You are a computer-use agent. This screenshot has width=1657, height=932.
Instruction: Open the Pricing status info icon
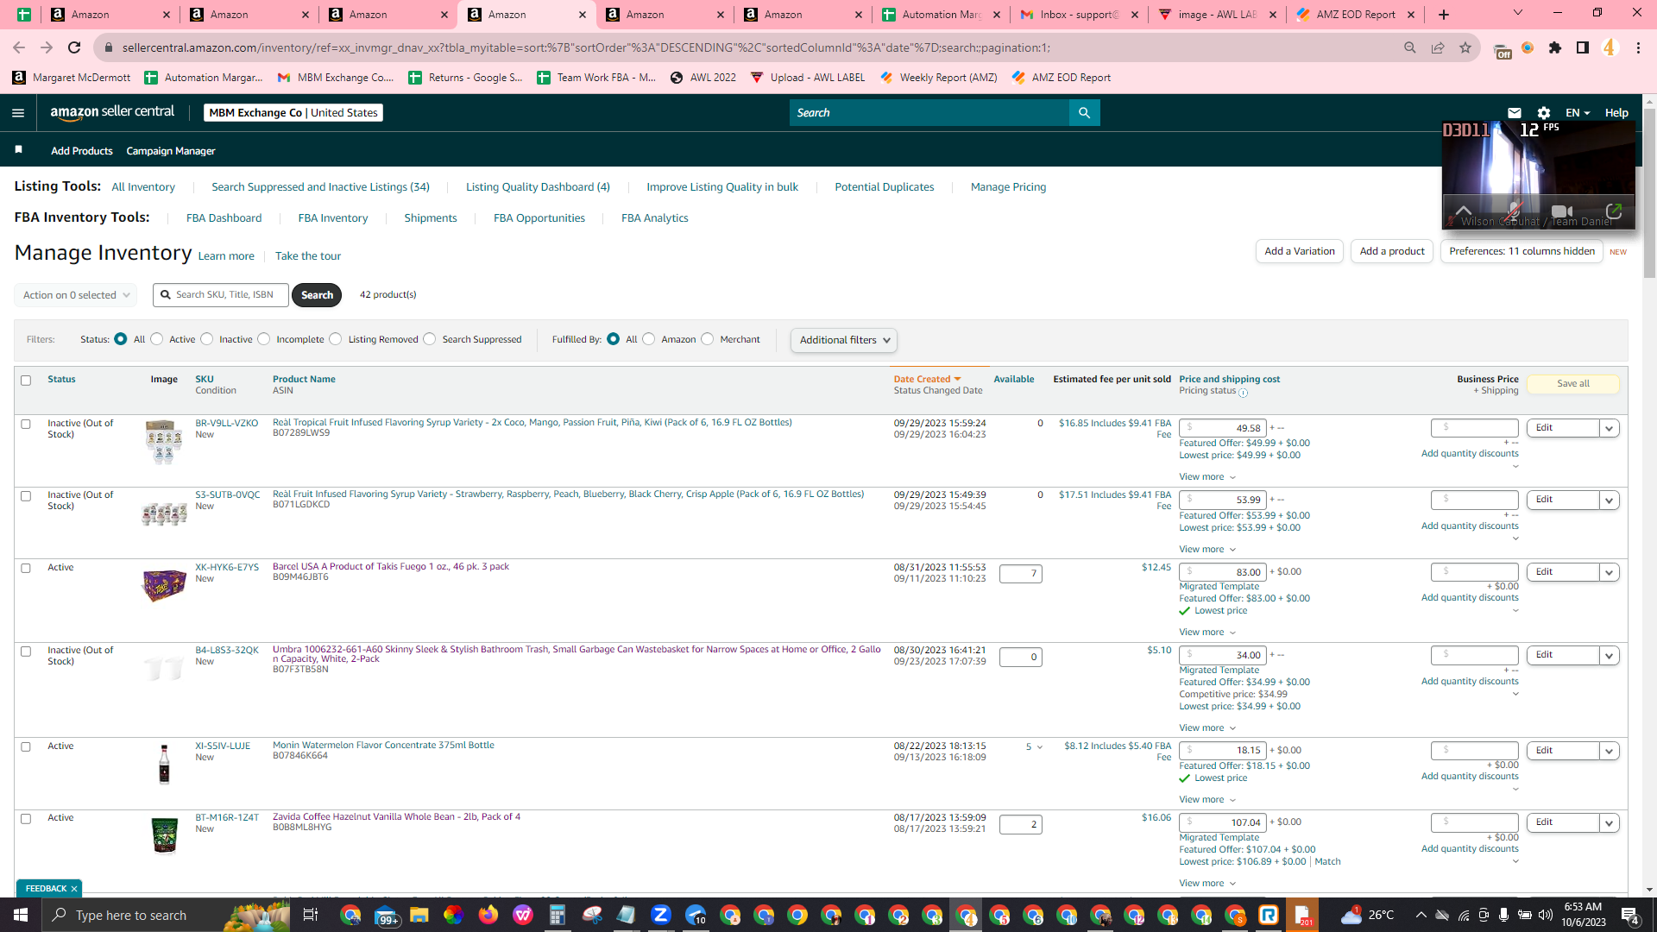click(x=1243, y=393)
